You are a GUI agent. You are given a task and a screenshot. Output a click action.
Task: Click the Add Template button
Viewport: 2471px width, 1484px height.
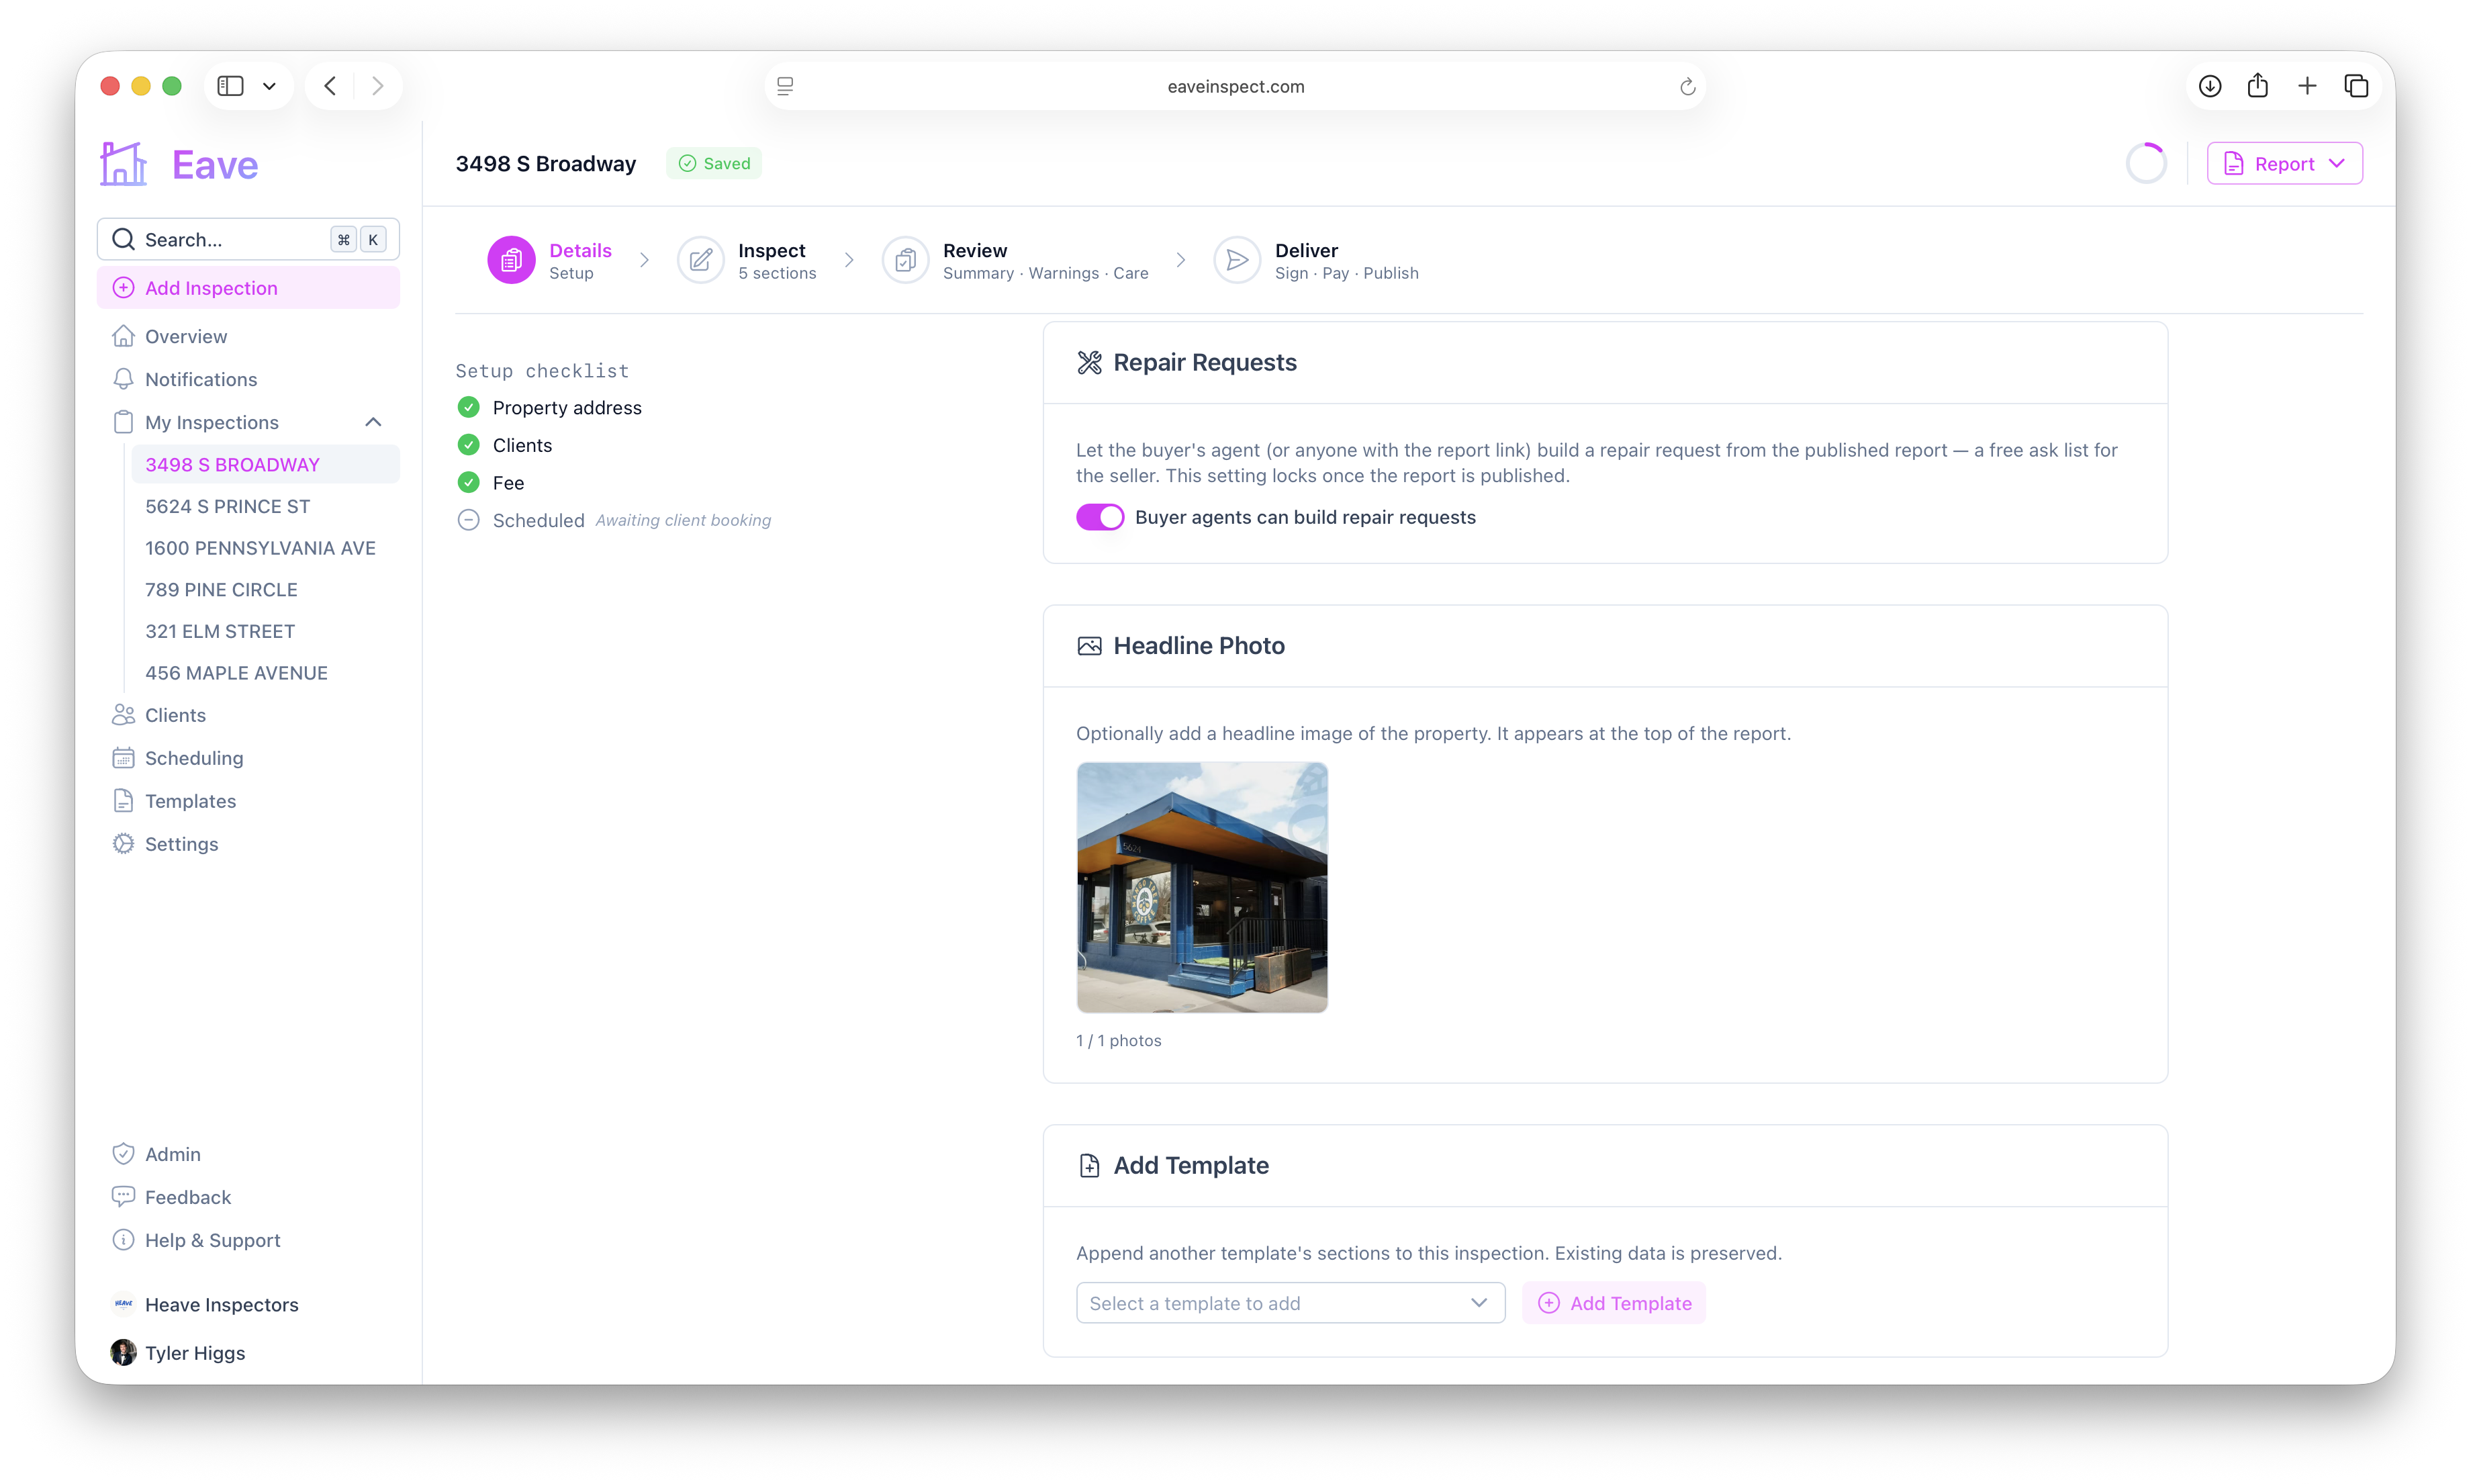point(1614,1303)
